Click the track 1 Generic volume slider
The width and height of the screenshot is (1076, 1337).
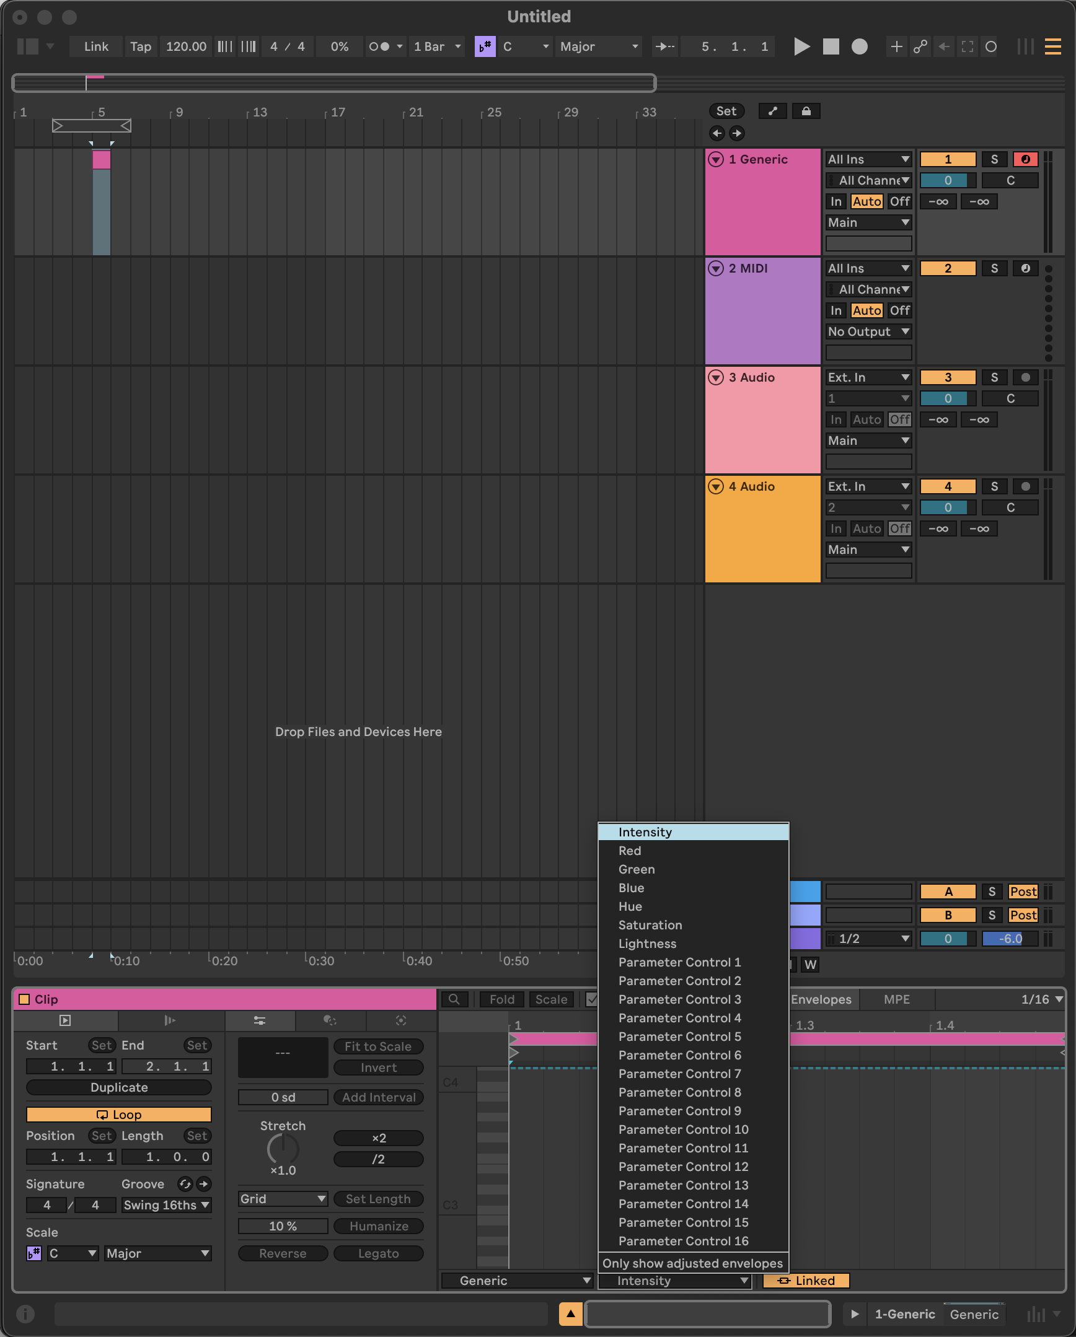coord(948,180)
